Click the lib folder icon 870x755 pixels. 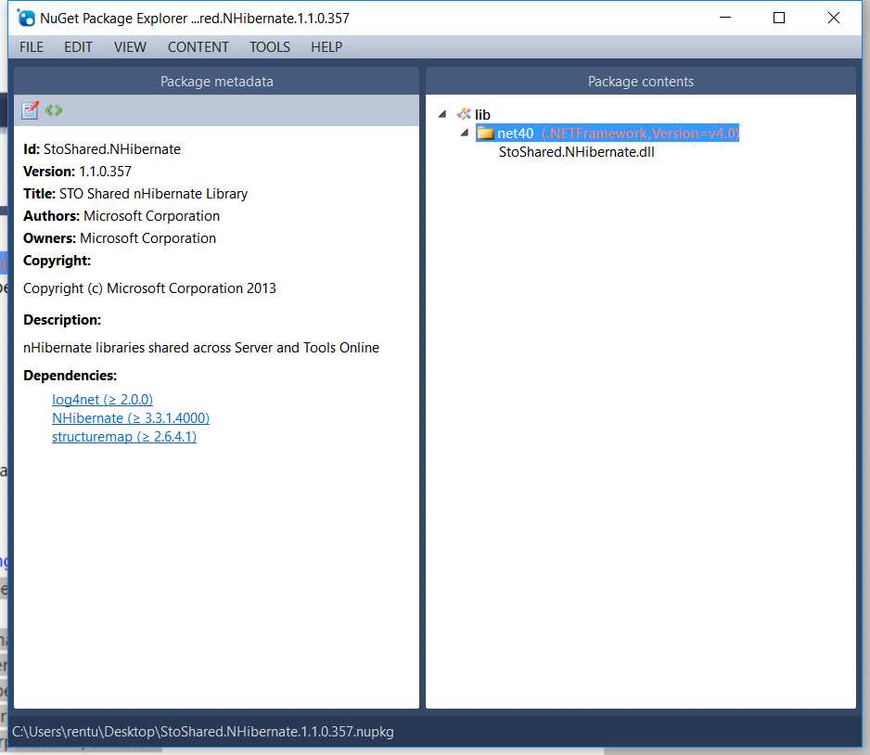coord(464,114)
